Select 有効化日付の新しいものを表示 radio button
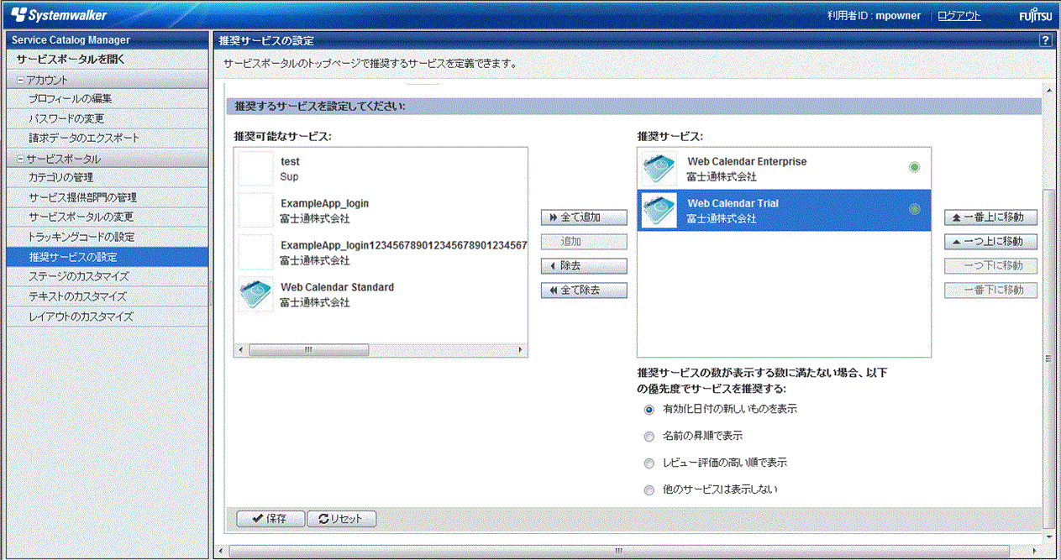The width and height of the screenshot is (1061, 560). pyautogui.click(x=649, y=410)
